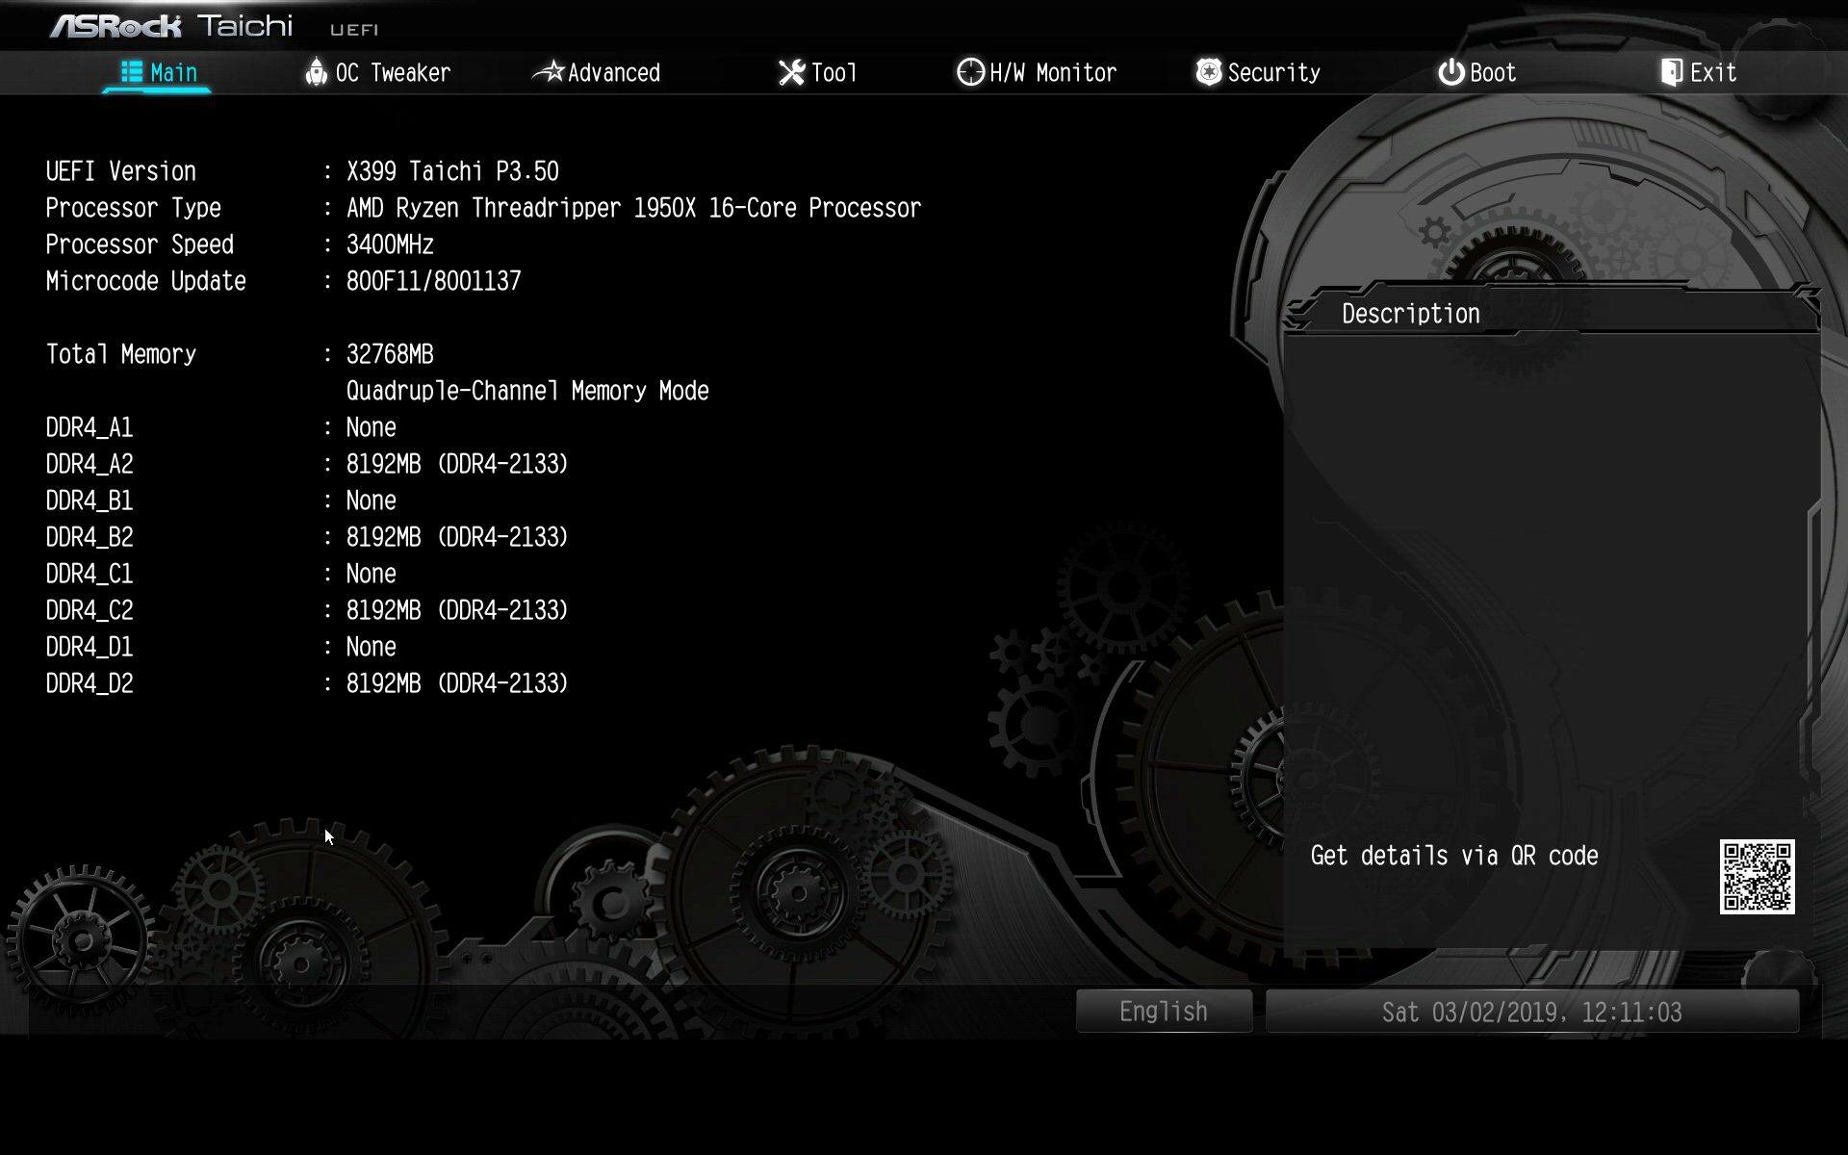The height and width of the screenshot is (1155, 1848).
Task: Open the Advanced tab
Action: pyautogui.click(x=614, y=73)
